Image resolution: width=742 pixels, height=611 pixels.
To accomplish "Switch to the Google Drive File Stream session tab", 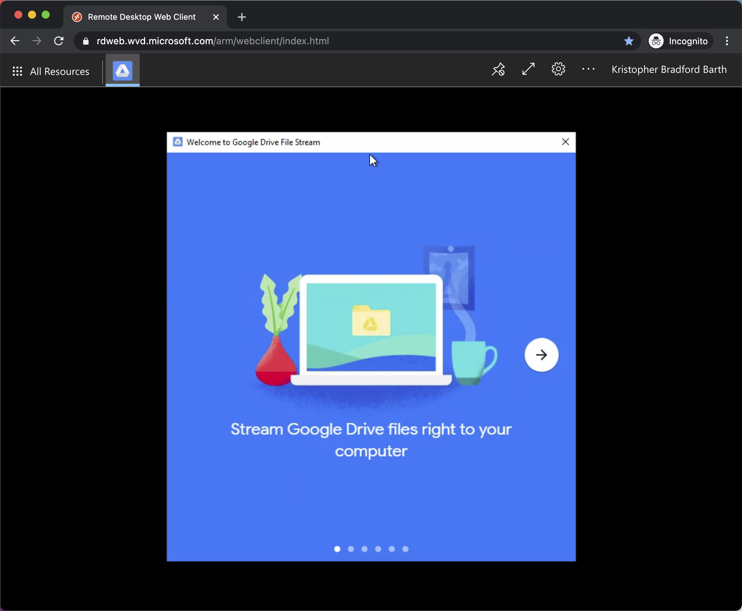I will (x=123, y=70).
